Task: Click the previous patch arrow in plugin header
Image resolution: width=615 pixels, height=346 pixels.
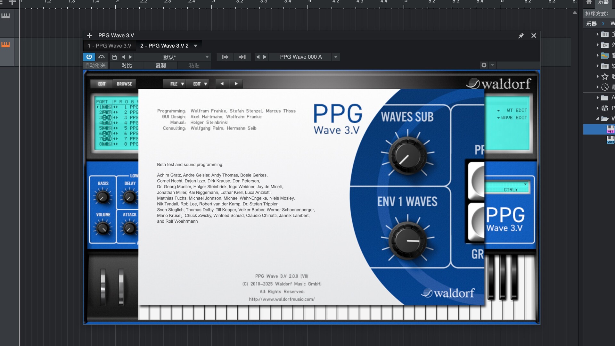Action: coord(222,84)
